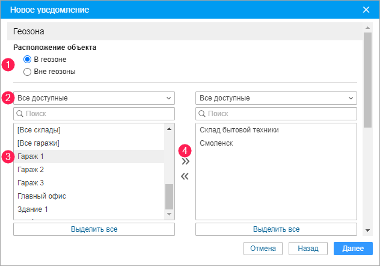This screenshot has width=380, height=266.
Task: Click the left list scroll-up arrow
Action: pos(169,129)
